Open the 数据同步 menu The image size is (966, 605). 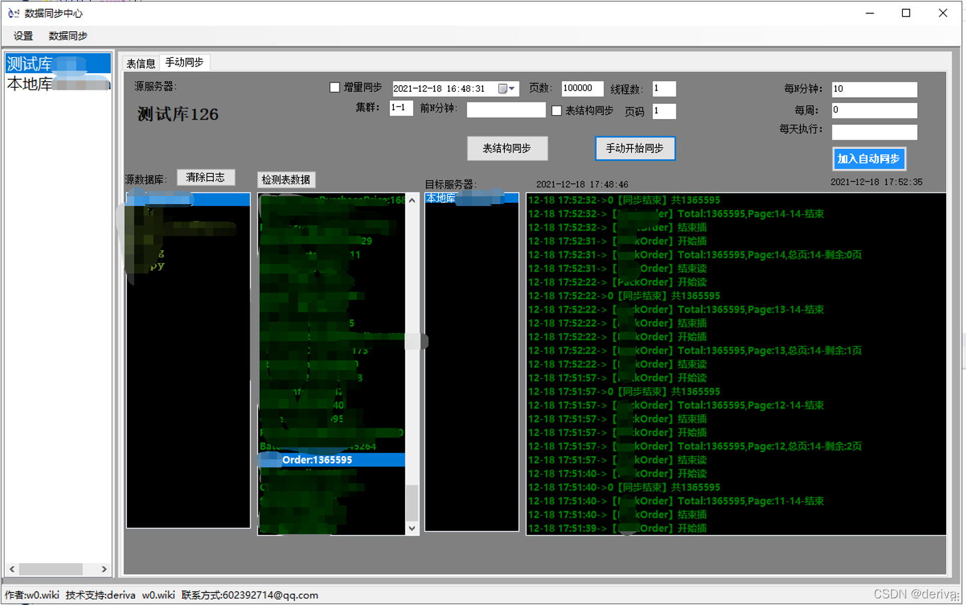tap(68, 36)
